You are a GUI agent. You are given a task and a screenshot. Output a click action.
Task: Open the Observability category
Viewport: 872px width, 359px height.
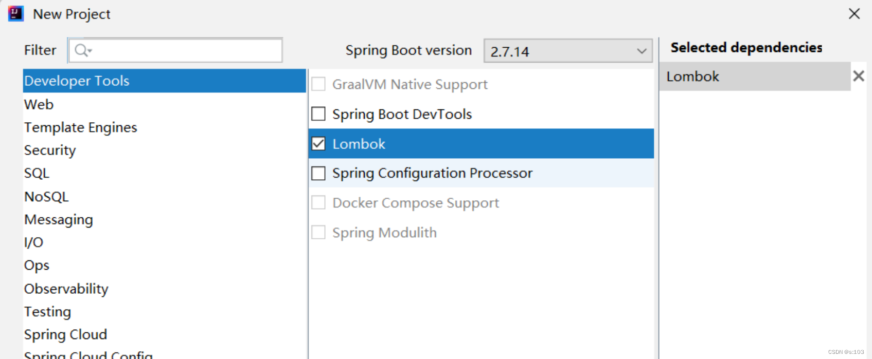click(x=164, y=289)
